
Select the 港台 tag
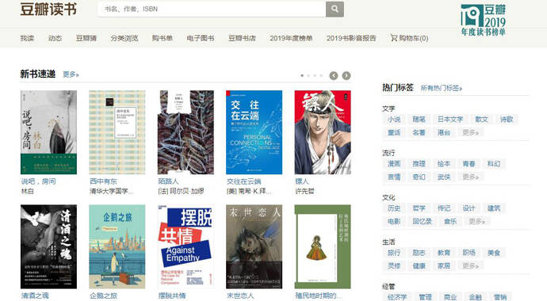444,132
